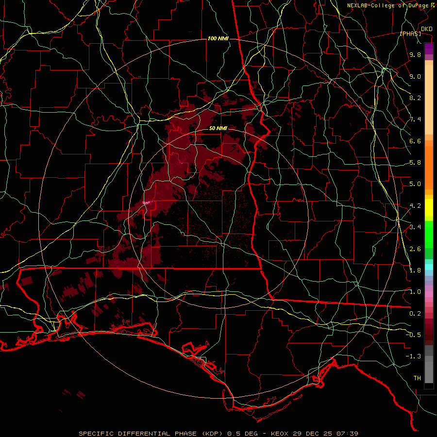Click the 7.4 value on the scale
437x437 pixels.
(415, 119)
